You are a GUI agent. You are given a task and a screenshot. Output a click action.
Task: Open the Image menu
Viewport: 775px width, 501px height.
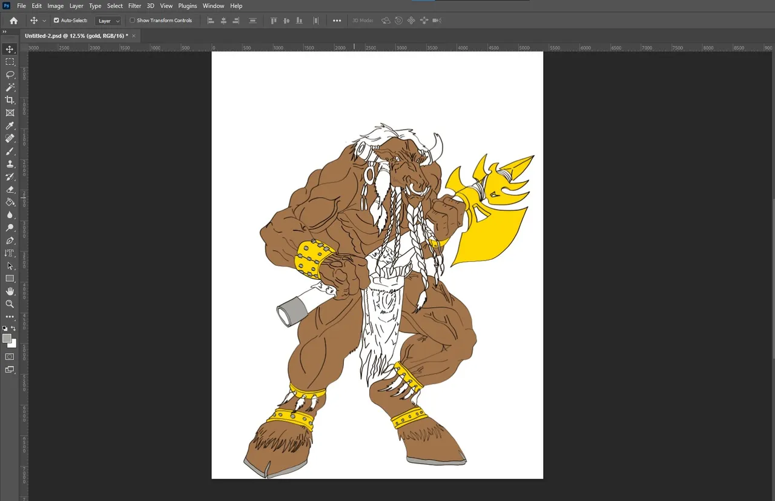(56, 6)
